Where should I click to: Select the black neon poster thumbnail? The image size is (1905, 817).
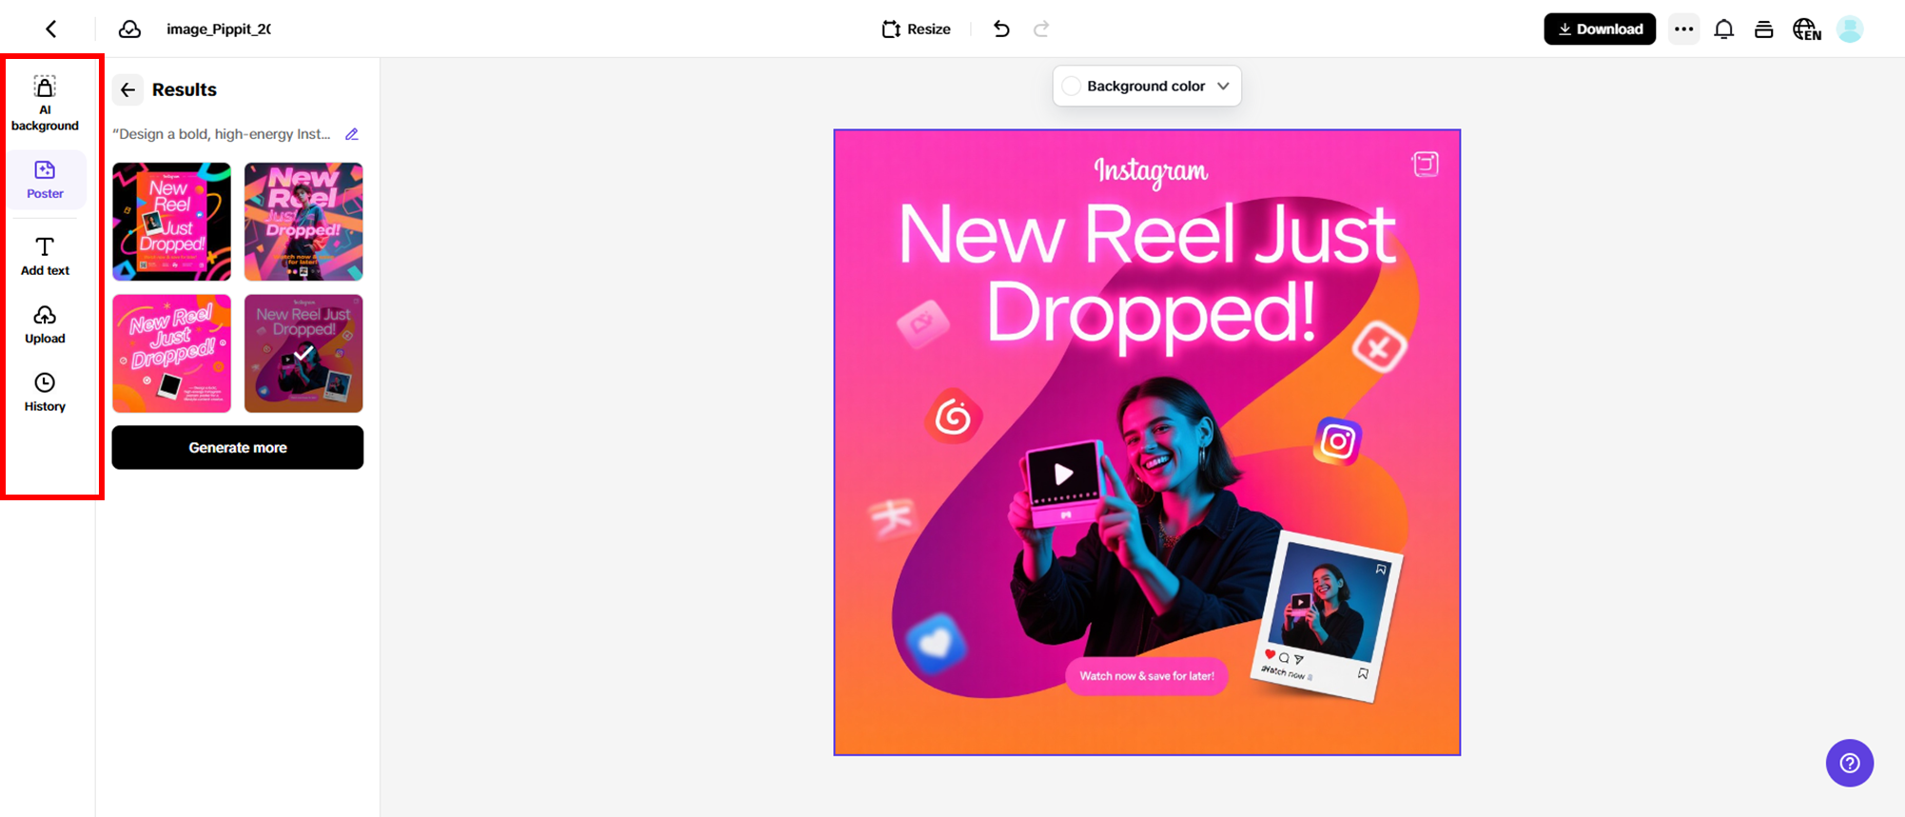[171, 222]
